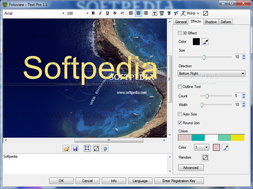Align text to the right
The width and height of the screenshot is (253, 189).
pos(146,13)
